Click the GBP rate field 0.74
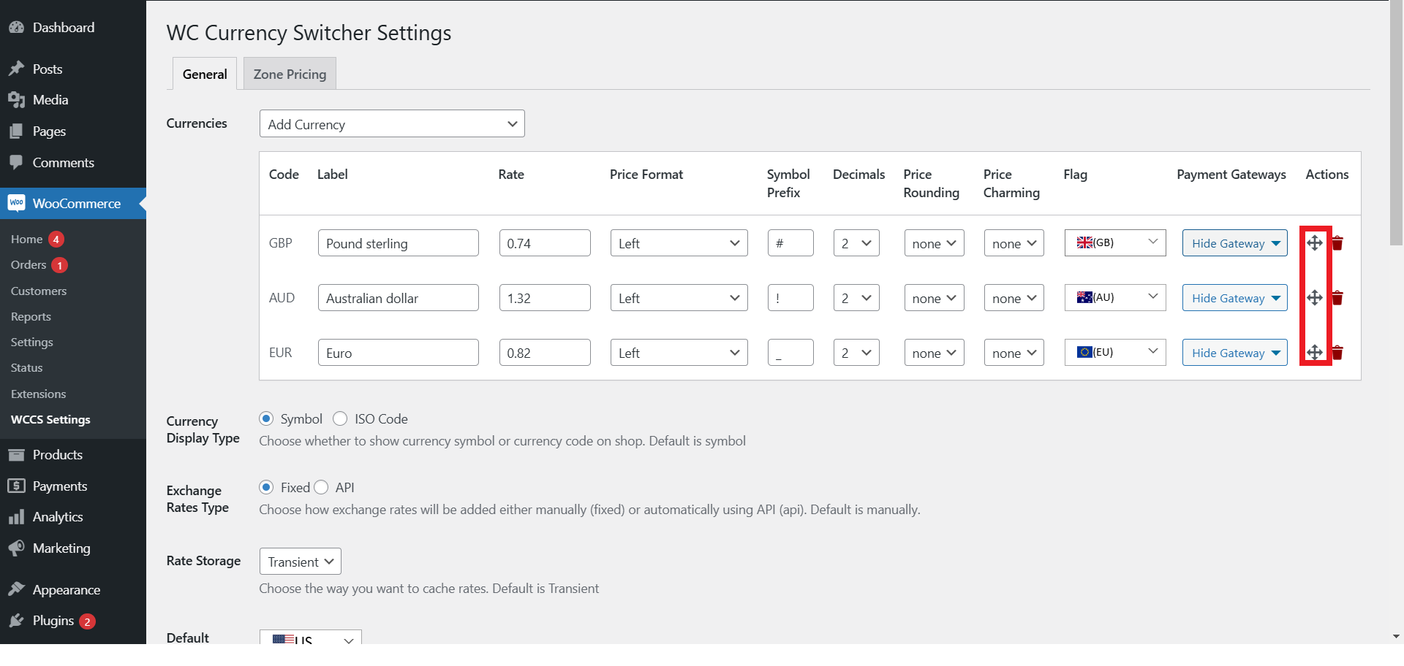The width and height of the screenshot is (1404, 666). coord(545,243)
